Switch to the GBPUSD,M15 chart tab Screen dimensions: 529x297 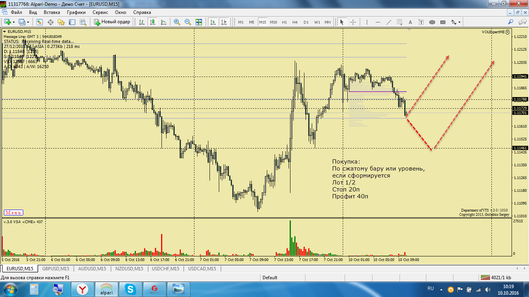point(56,268)
